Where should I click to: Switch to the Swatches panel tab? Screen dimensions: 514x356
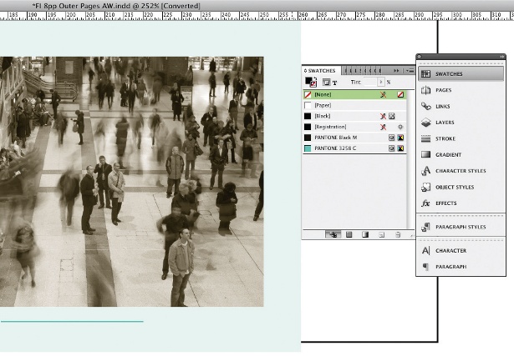coord(319,71)
